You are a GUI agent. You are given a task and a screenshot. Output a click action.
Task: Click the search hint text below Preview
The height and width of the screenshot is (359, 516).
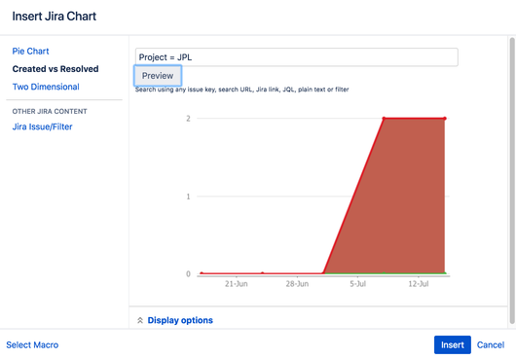[241, 90]
